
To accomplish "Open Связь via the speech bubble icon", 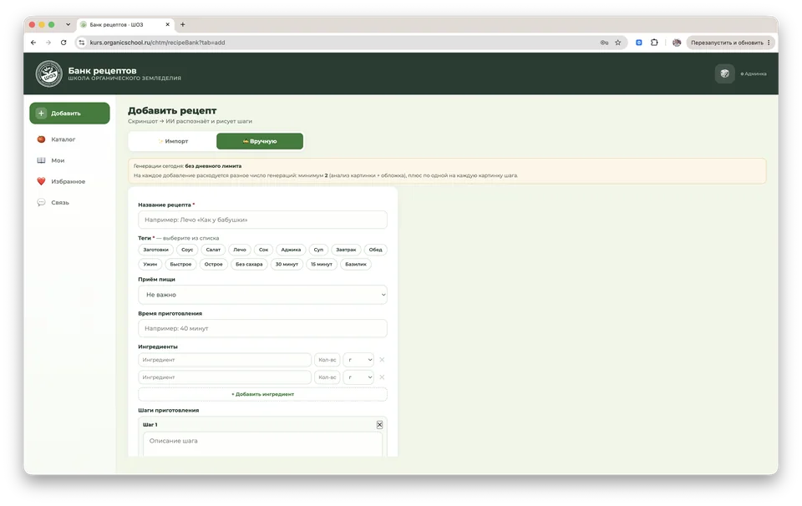I will pos(53,202).
